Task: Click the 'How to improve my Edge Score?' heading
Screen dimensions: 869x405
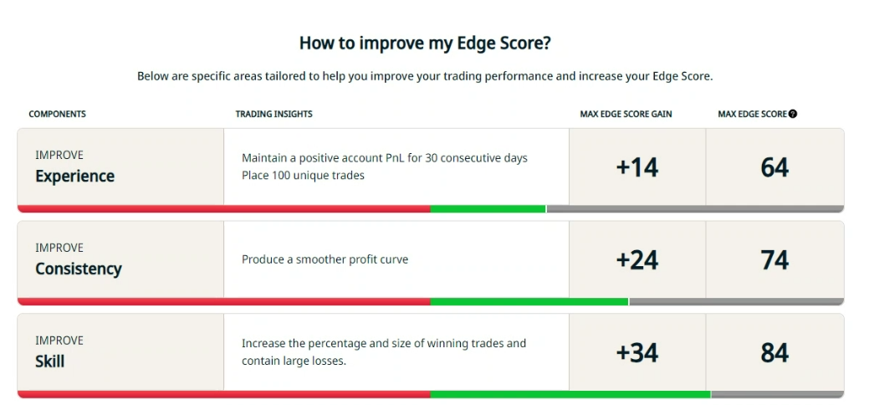Action: pyautogui.click(x=425, y=43)
